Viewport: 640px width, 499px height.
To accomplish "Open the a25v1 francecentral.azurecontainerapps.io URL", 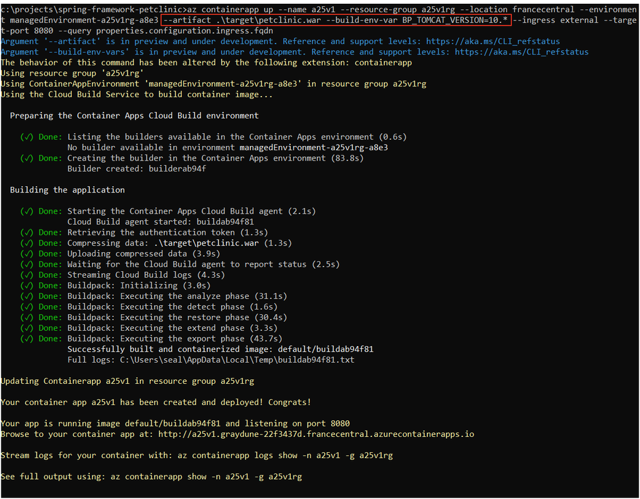I will (316, 434).
